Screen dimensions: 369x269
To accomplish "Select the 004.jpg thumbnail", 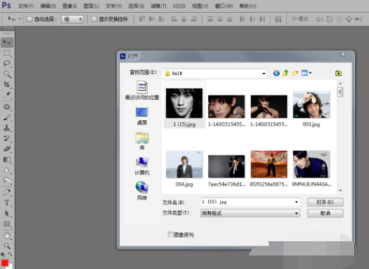I will (184, 165).
